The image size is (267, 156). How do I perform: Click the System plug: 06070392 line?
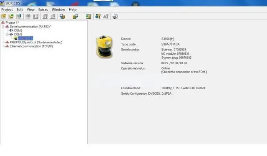pyautogui.click(x=176, y=58)
